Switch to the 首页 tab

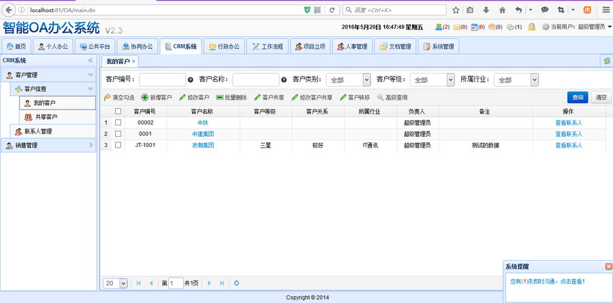16,46
